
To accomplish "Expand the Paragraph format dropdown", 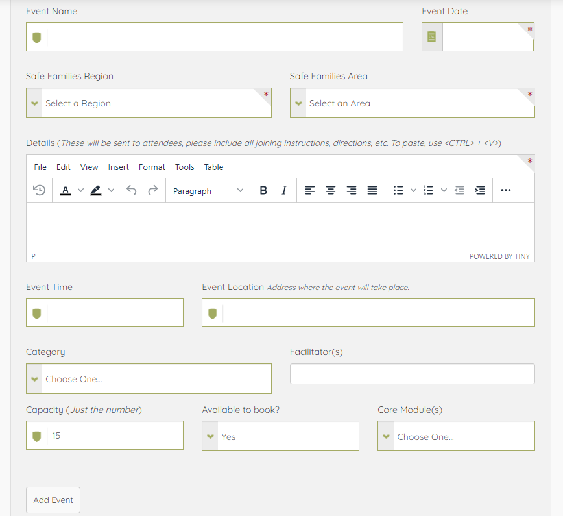I will click(x=208, y=191).
